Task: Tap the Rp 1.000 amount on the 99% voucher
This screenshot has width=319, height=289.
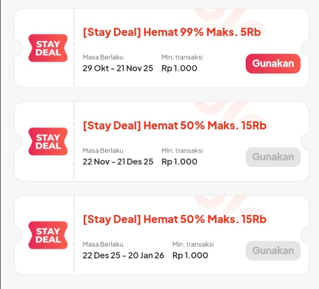Action: [x=179, y=68]
